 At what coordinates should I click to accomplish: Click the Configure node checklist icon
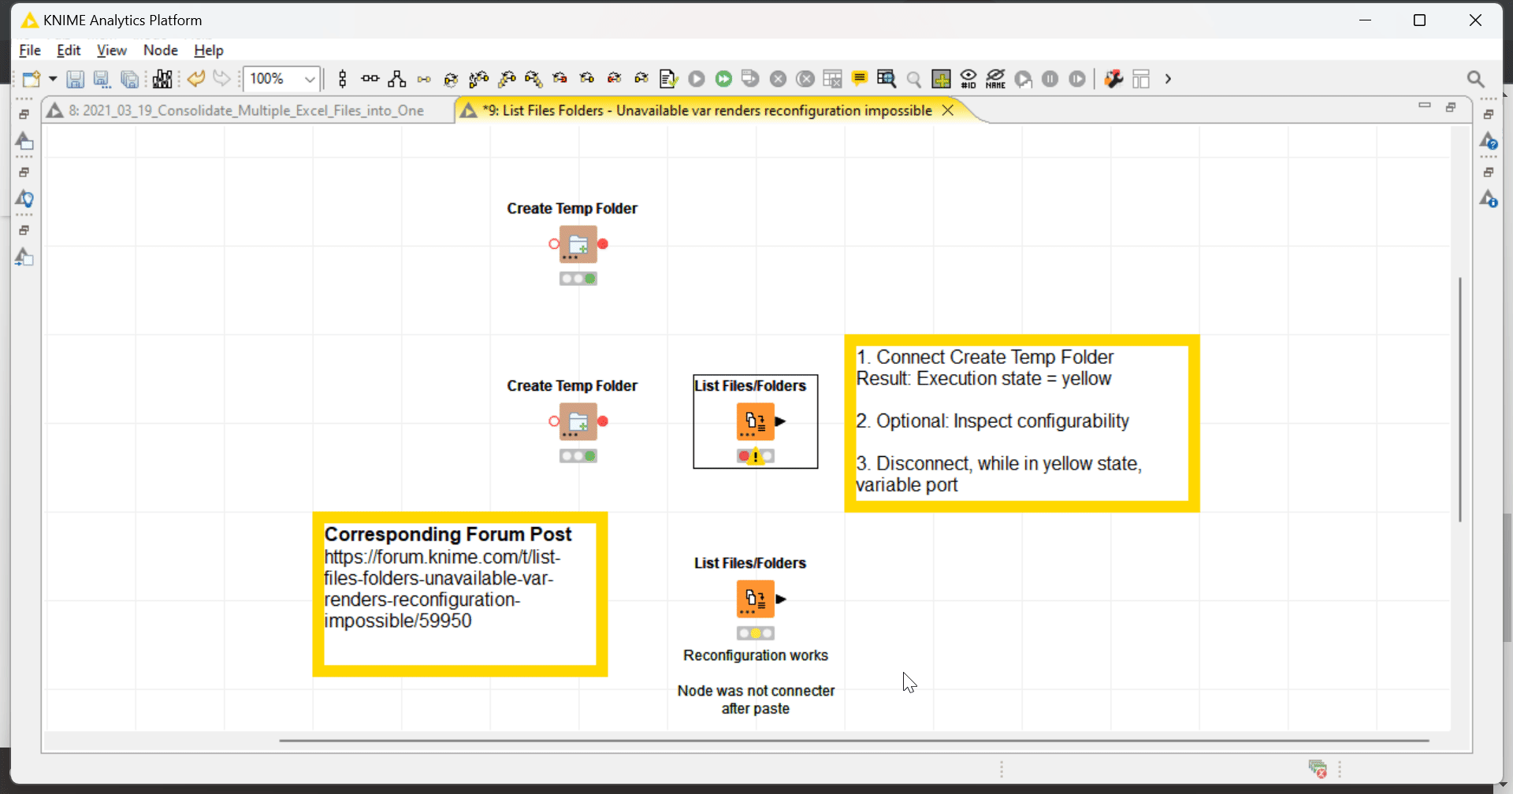pyautogui.click(x=669, y=79)
